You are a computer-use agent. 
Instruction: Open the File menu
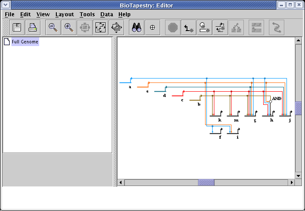(9, 14)
